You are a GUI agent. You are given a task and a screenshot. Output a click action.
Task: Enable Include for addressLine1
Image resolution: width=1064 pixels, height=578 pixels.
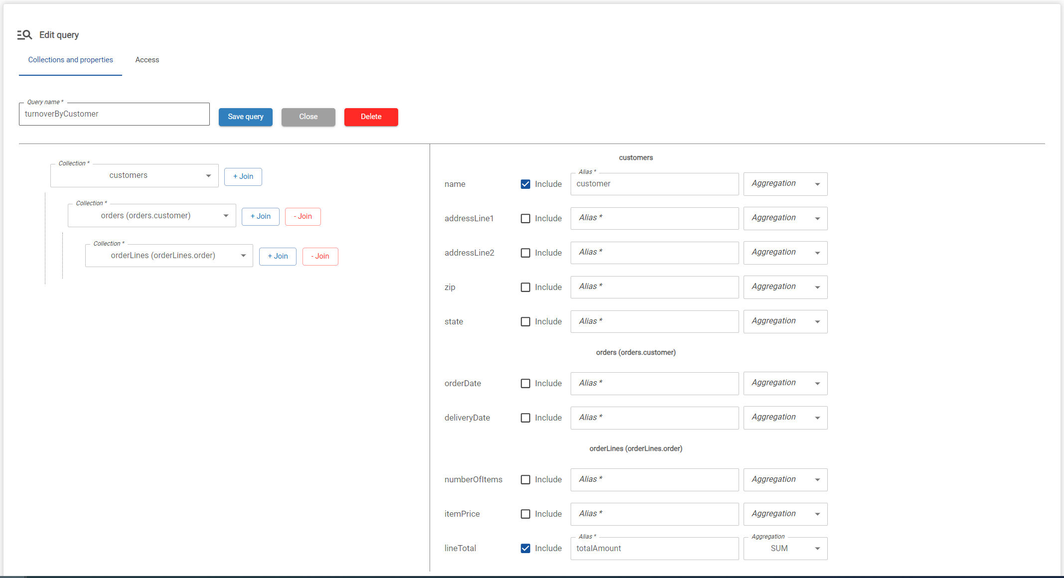(x=525, y=218)
